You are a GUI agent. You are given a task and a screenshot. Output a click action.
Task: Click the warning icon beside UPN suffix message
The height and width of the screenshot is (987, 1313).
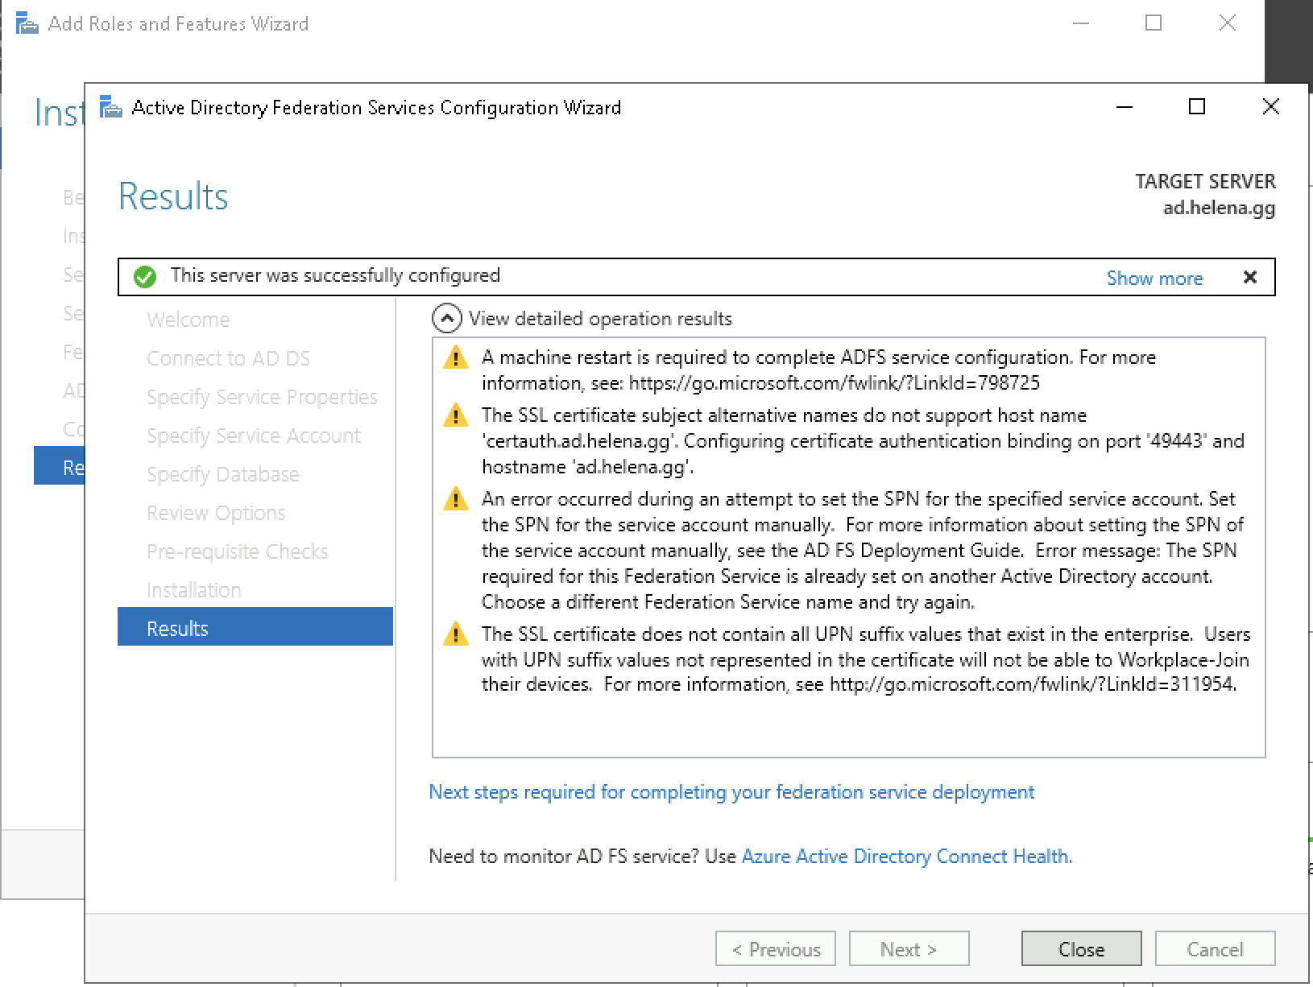(x=455, y=635)
